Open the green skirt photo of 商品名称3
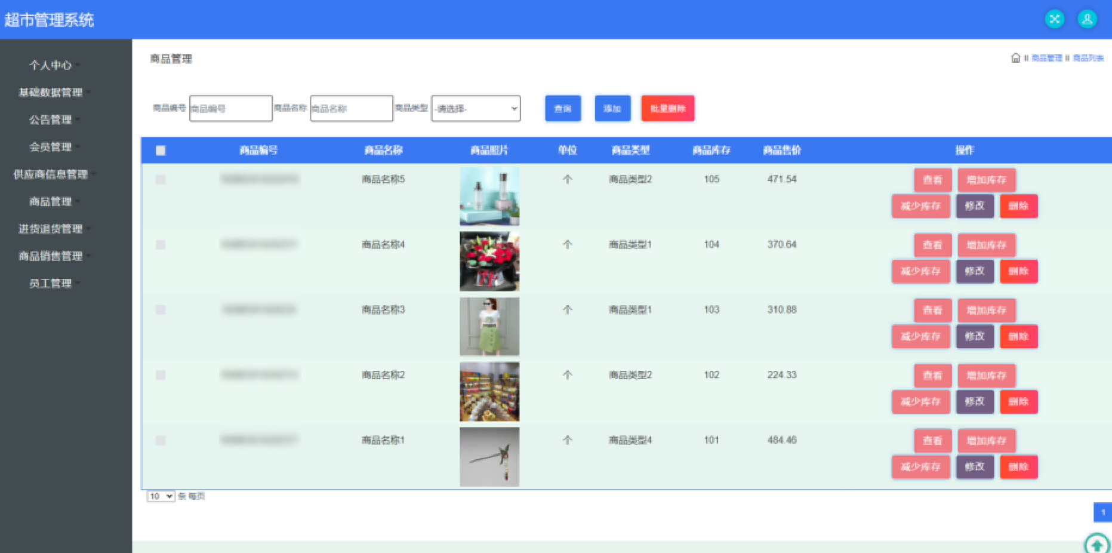Screen dimensions: 1112x553 (x=489, y=327)
